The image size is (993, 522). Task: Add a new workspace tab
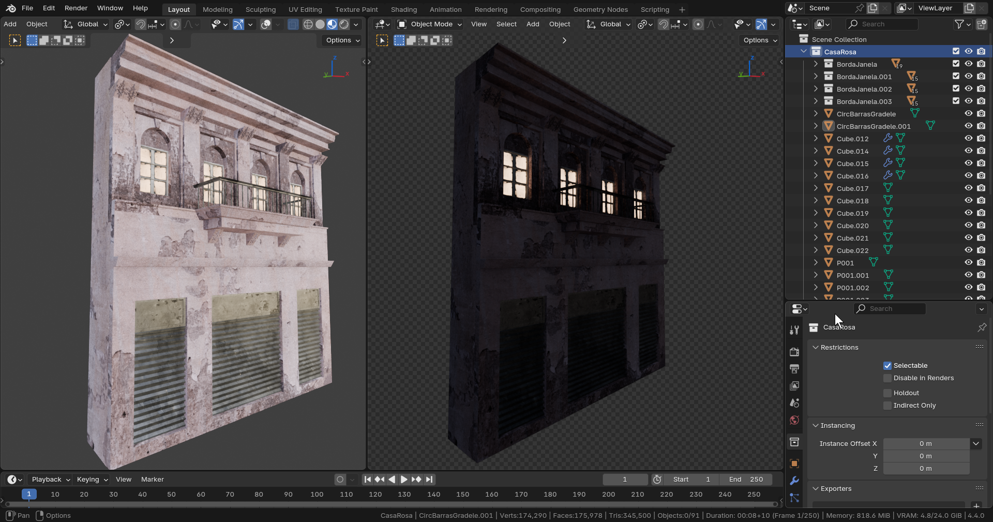[682, 9]
